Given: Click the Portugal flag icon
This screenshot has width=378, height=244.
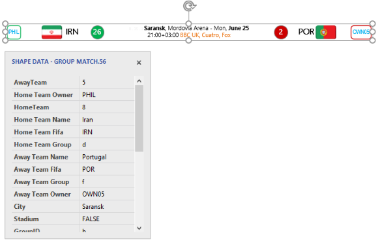Looking at the screenshot, I should [326, 32].
